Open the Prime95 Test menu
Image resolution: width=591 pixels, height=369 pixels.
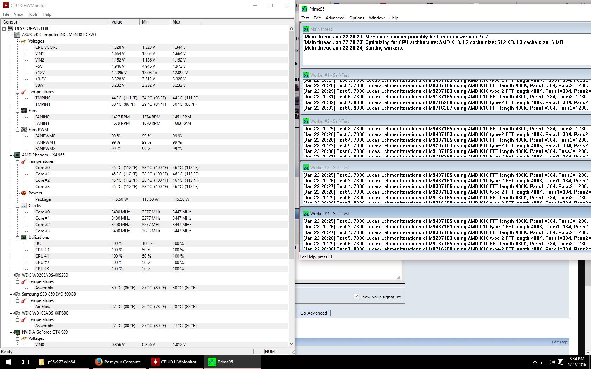pyautogui.click(x=305, y=18)
